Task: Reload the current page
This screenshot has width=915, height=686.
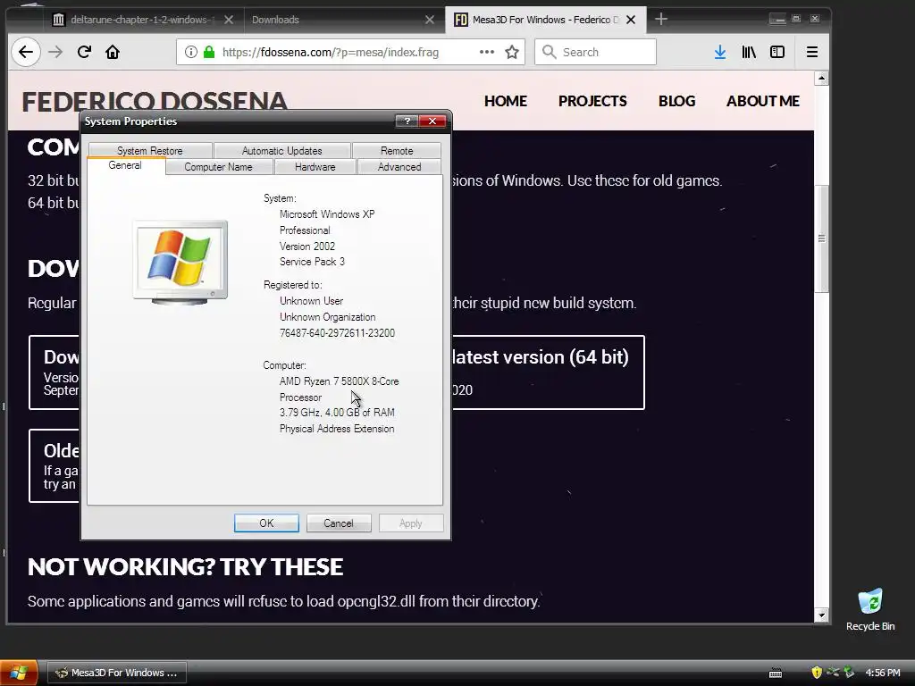Action: 84,52
